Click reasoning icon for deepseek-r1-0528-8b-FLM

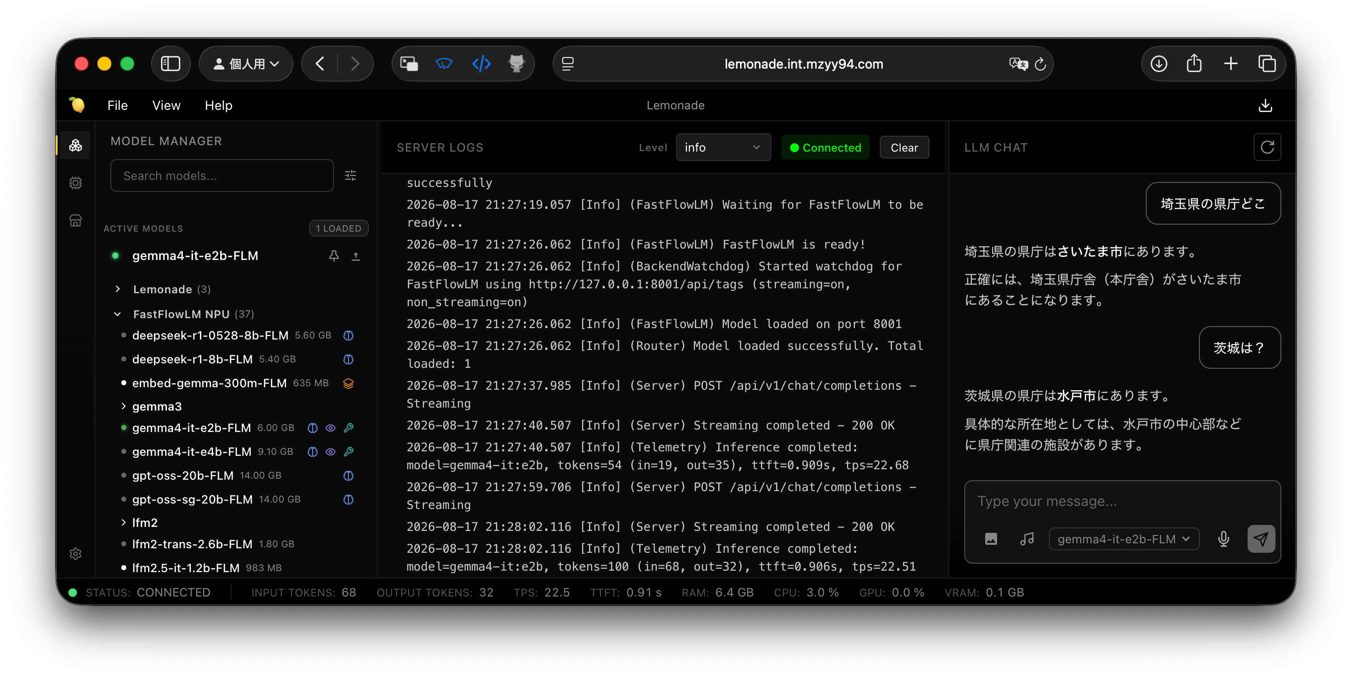click(x=348, y=336)
